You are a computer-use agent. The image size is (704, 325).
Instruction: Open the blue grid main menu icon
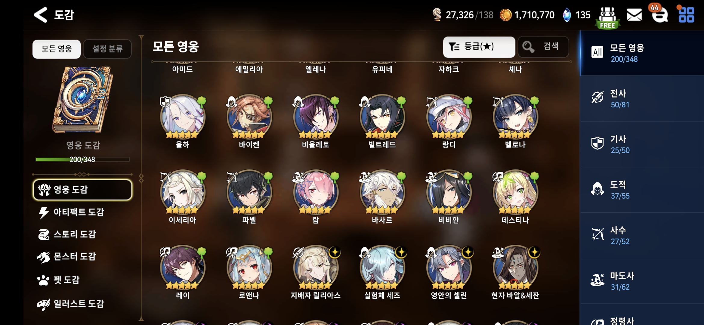[x=686, y=15]
